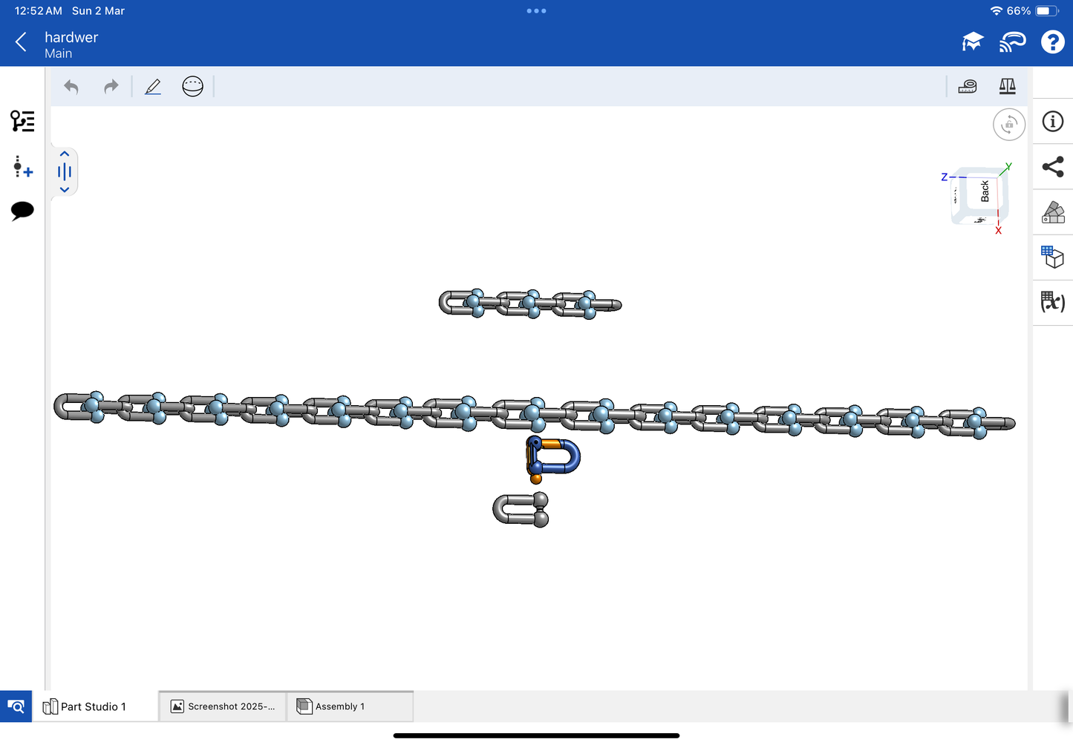The width and height of the screenshot is (1073, 745).
Task: Toggle the view rotation lock button
Action: pos(1008,125)
